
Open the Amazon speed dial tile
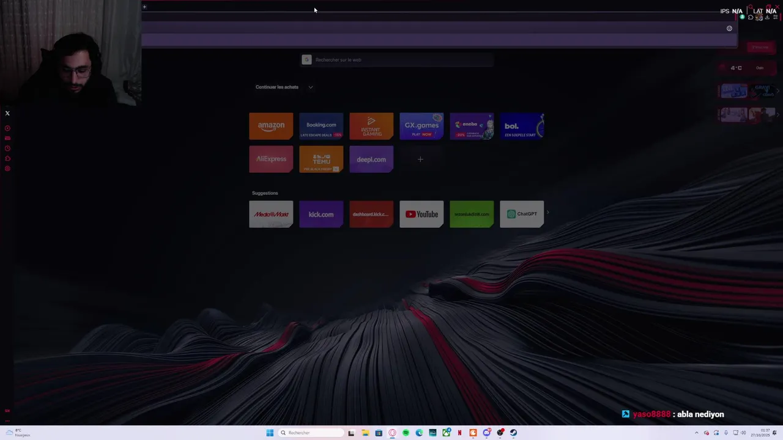pos(271,126)
